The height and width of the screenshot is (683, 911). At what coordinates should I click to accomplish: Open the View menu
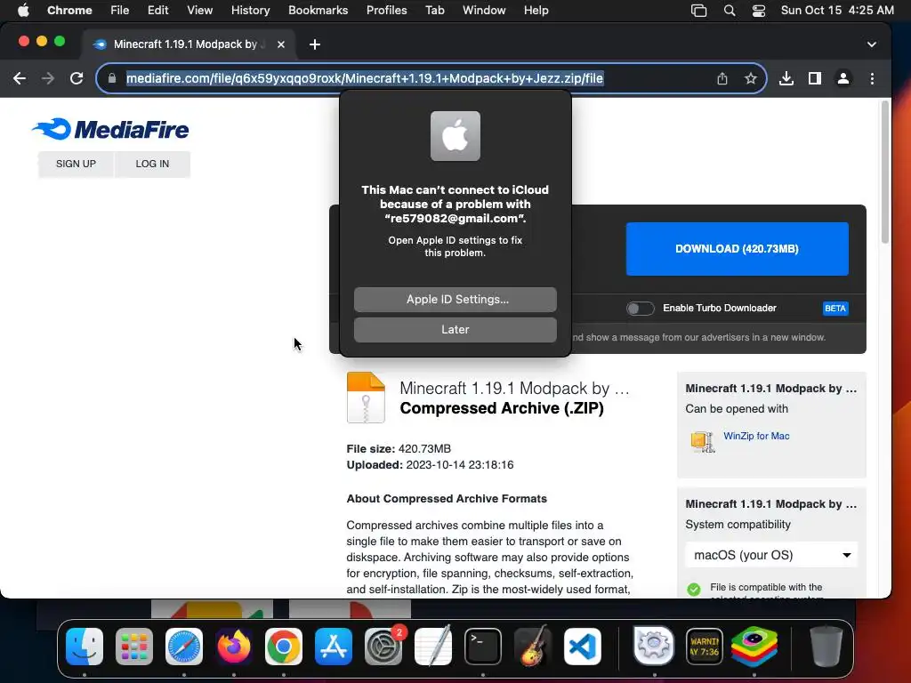(200, 11)
